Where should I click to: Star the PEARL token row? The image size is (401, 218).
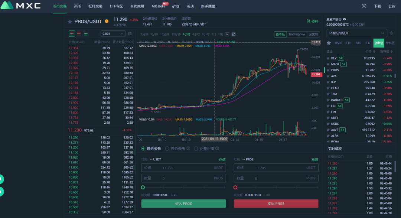pyautogui.click(x=328, y=88)
